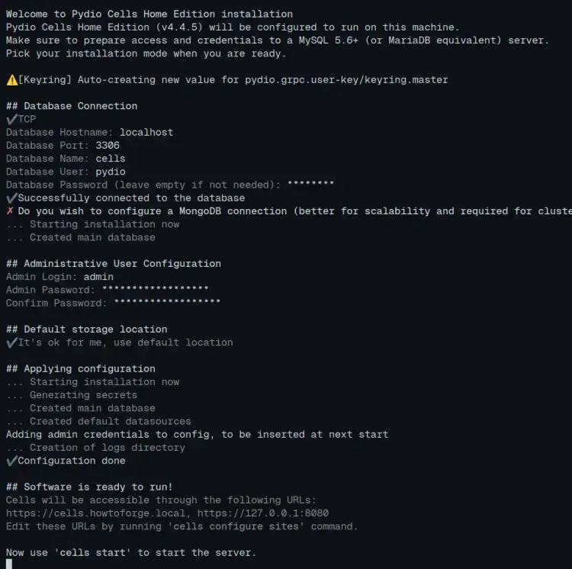
Task: Click the terminal cursor block at bottom
Action: [9, 564]
